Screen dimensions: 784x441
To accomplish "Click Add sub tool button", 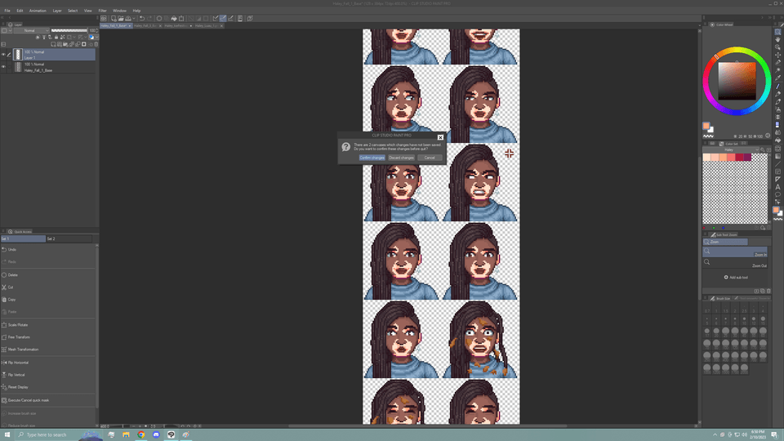I will click(736, 277).
